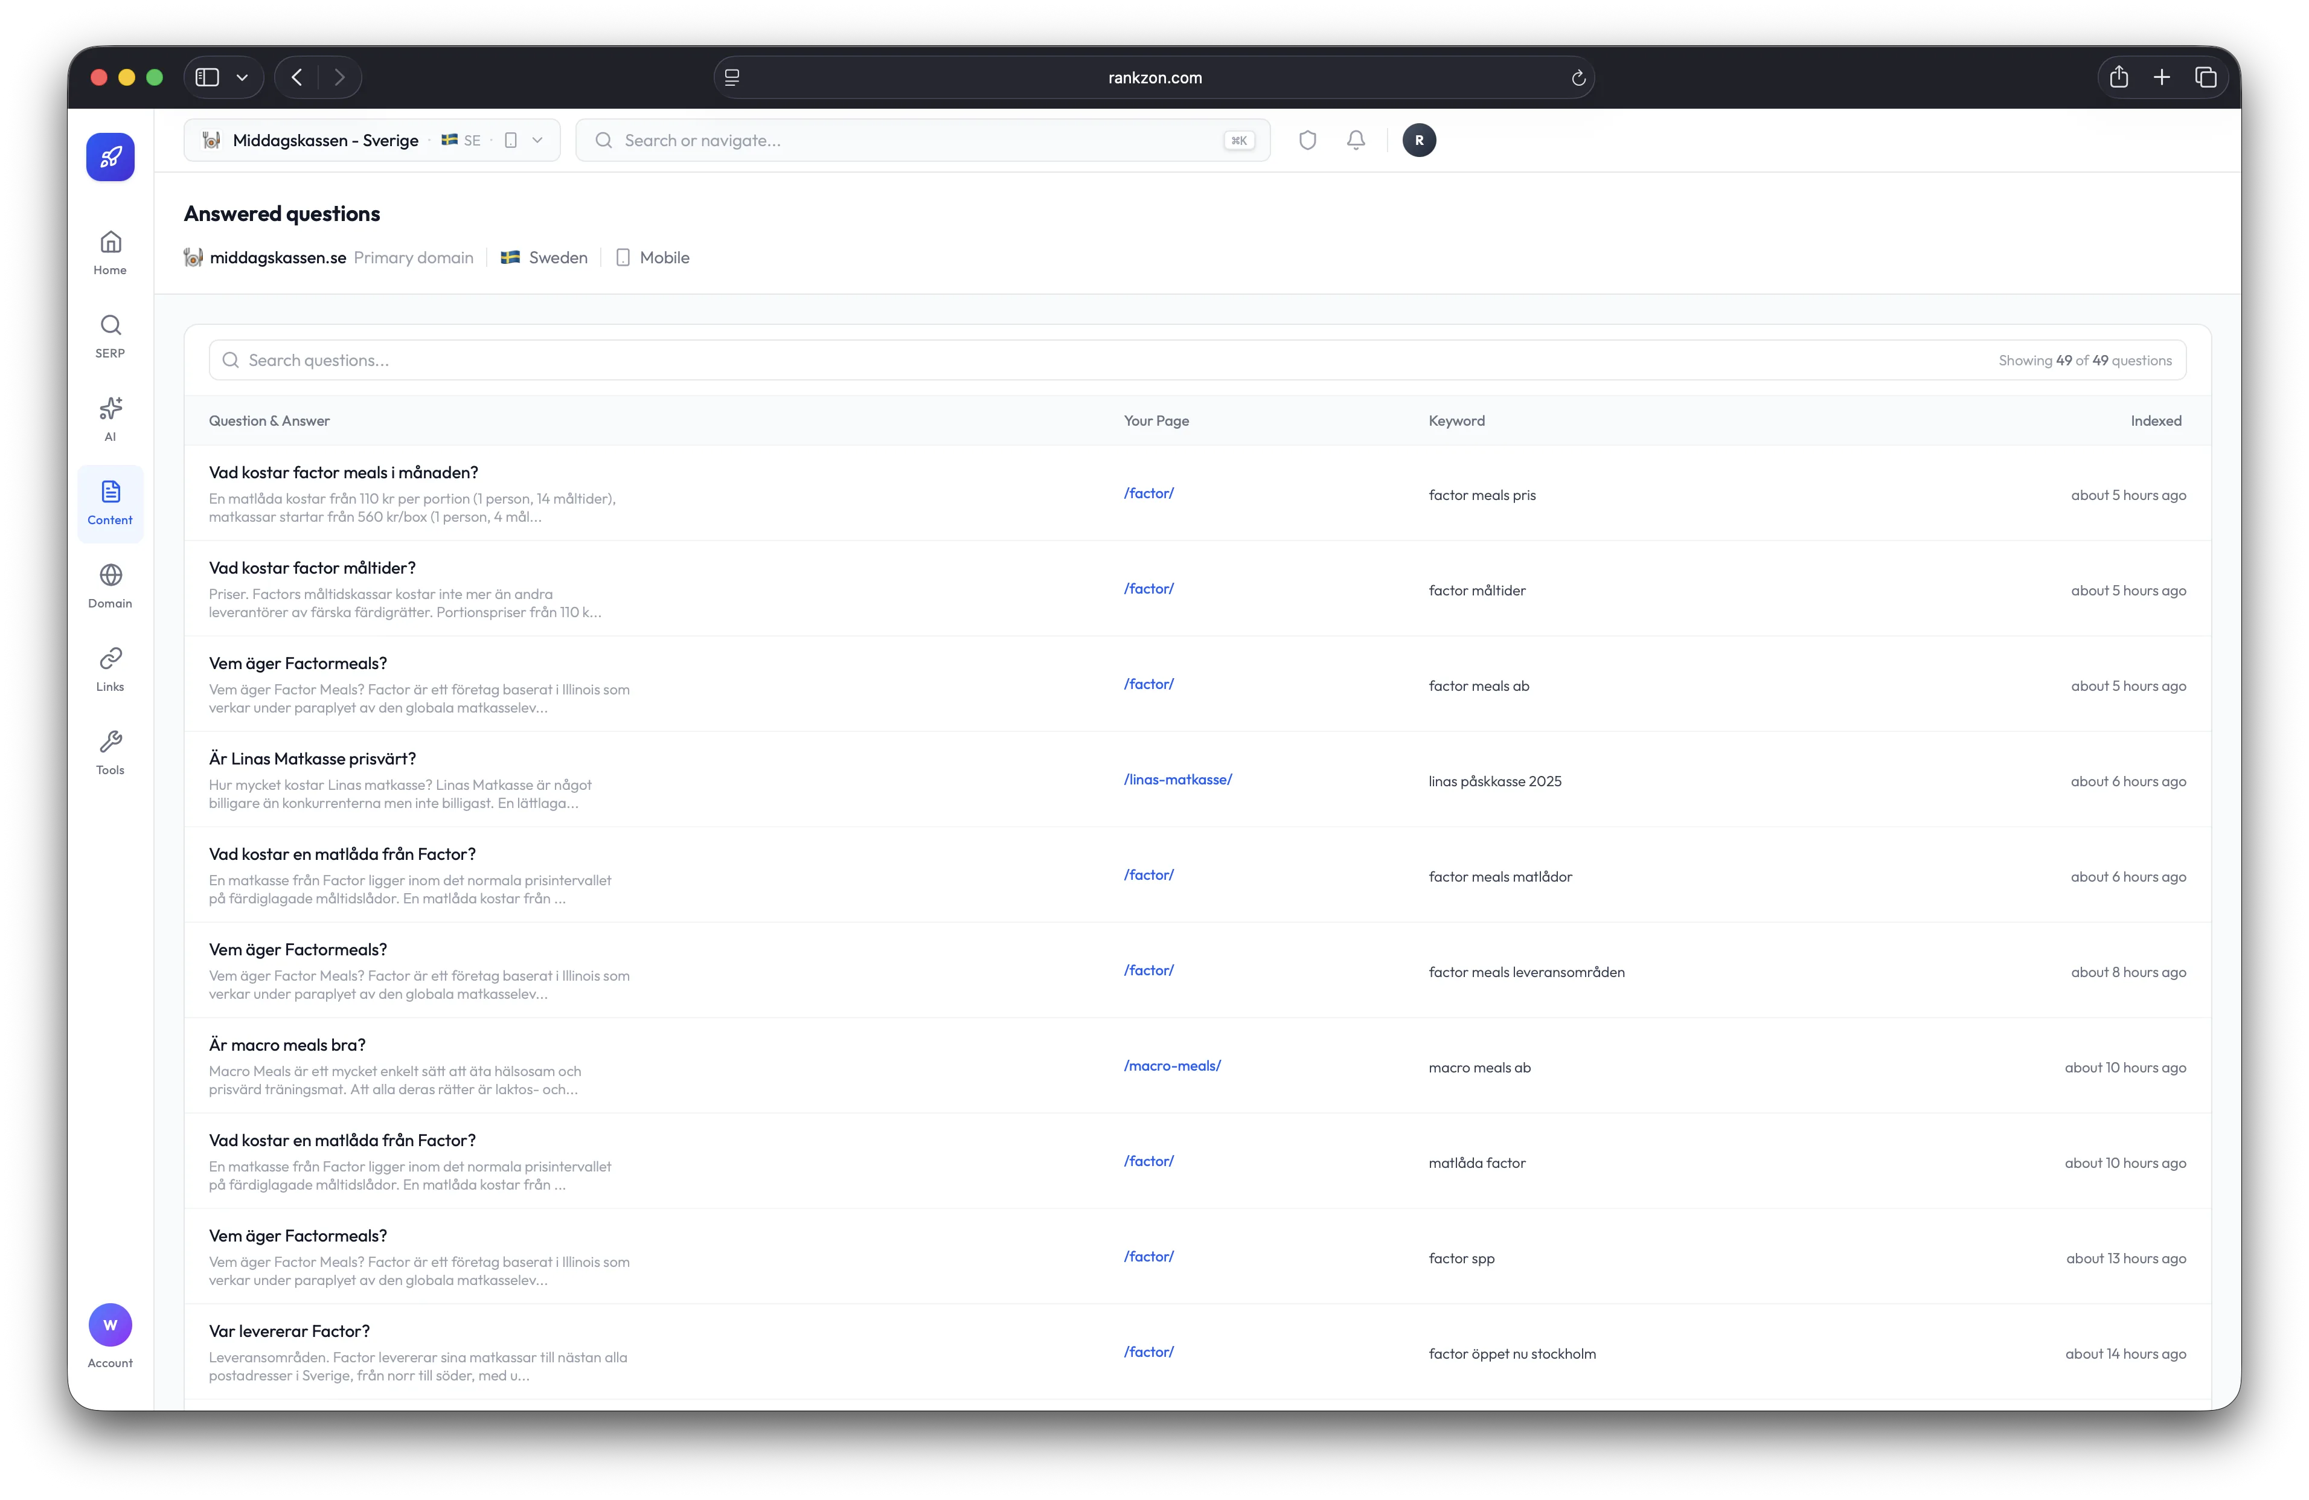Open /factor/ link for matlåda factor
The height and width of the screenshot is (1500, 2309).
1148,1161
